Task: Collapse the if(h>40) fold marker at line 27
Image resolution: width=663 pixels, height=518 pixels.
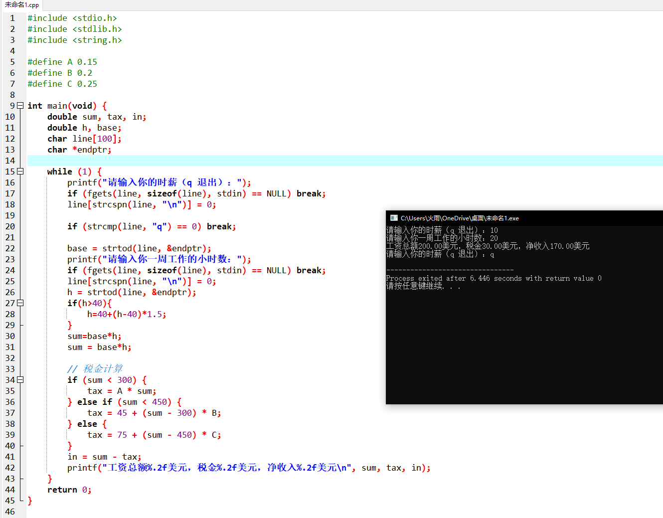Action: 20,303
